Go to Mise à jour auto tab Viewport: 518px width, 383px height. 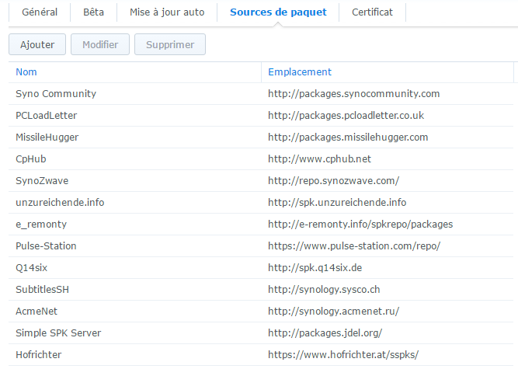[167, 12]
